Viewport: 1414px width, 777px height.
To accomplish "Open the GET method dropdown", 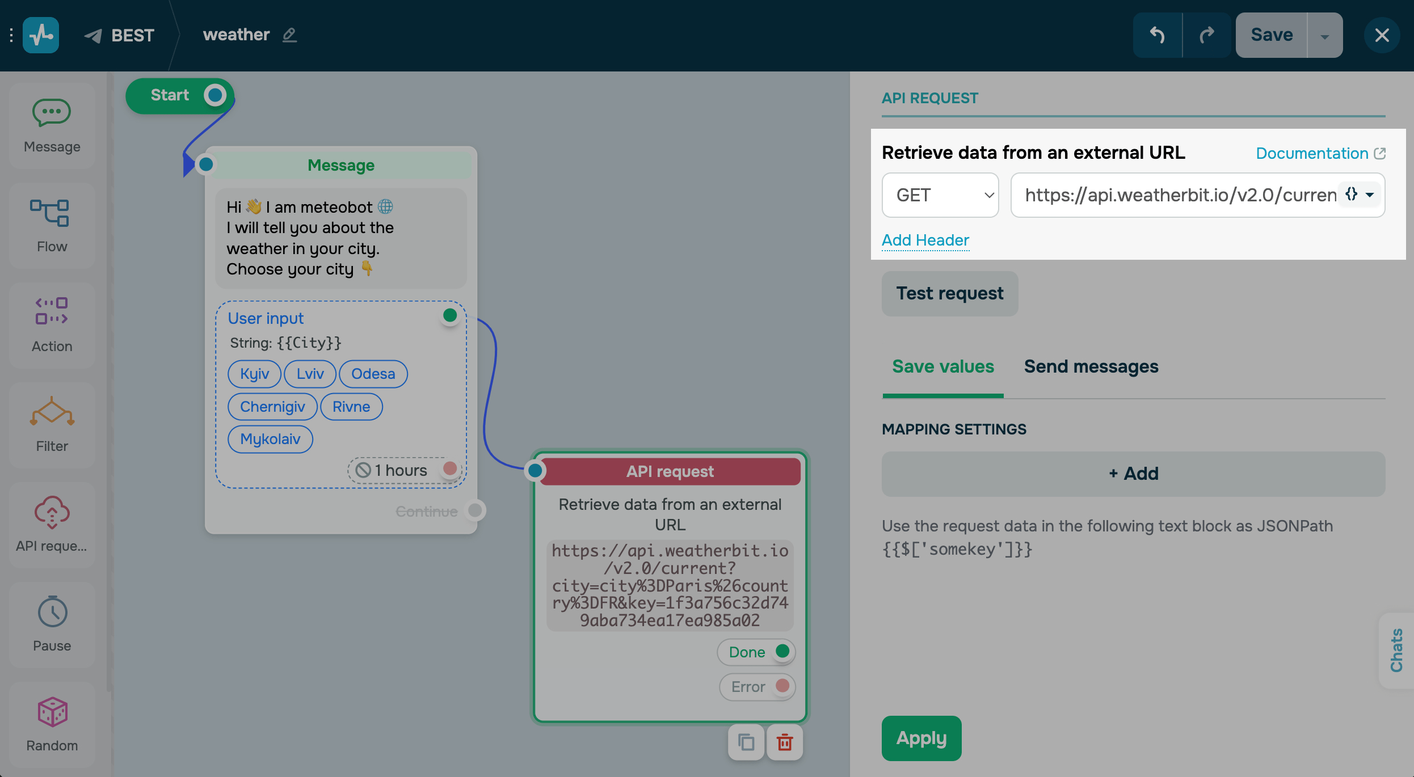I will (x=940, y=195).
